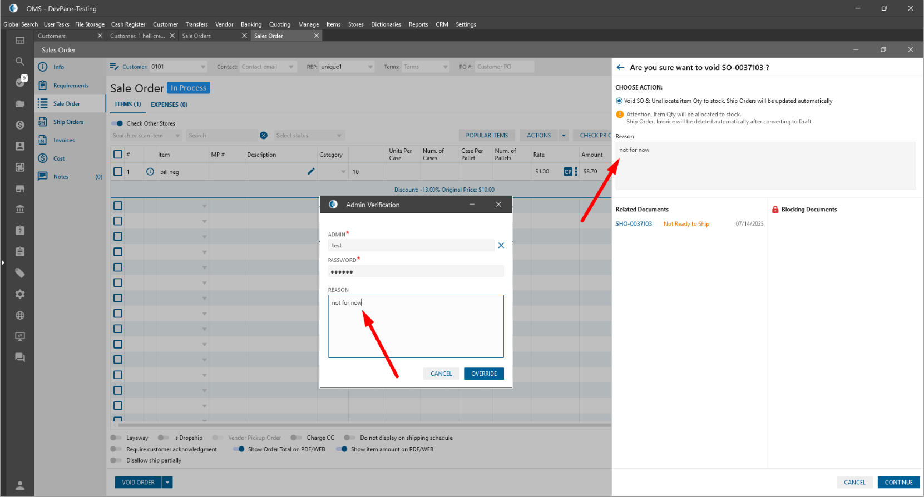This screenshot has width=924, height=497.
Task: Click the pencil edit icon in the description cell
Action: pyautogui.click(x=311, y=171)
